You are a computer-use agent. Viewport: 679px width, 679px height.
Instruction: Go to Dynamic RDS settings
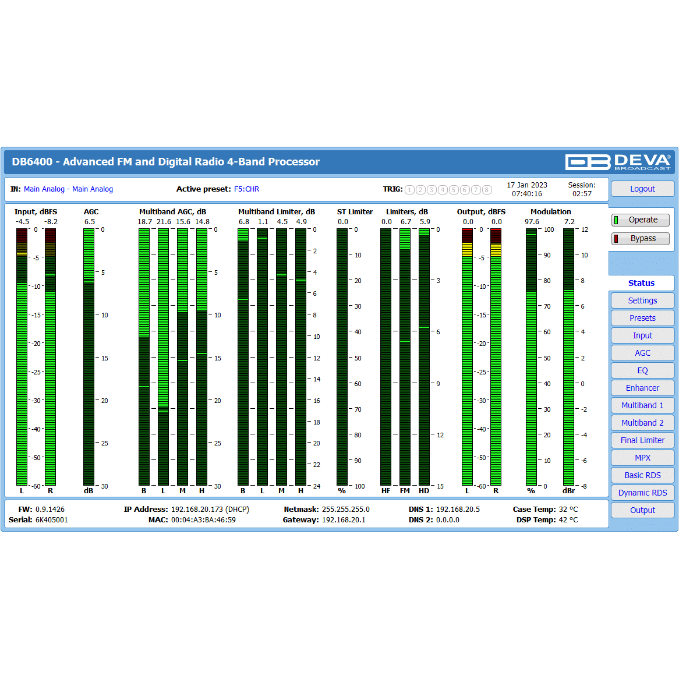pos(642,493)
